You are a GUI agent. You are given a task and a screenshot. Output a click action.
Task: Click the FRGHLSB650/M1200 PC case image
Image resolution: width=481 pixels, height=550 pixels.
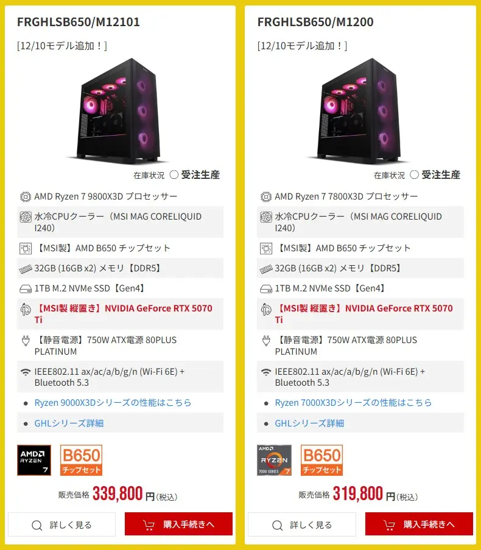[358, 111]
